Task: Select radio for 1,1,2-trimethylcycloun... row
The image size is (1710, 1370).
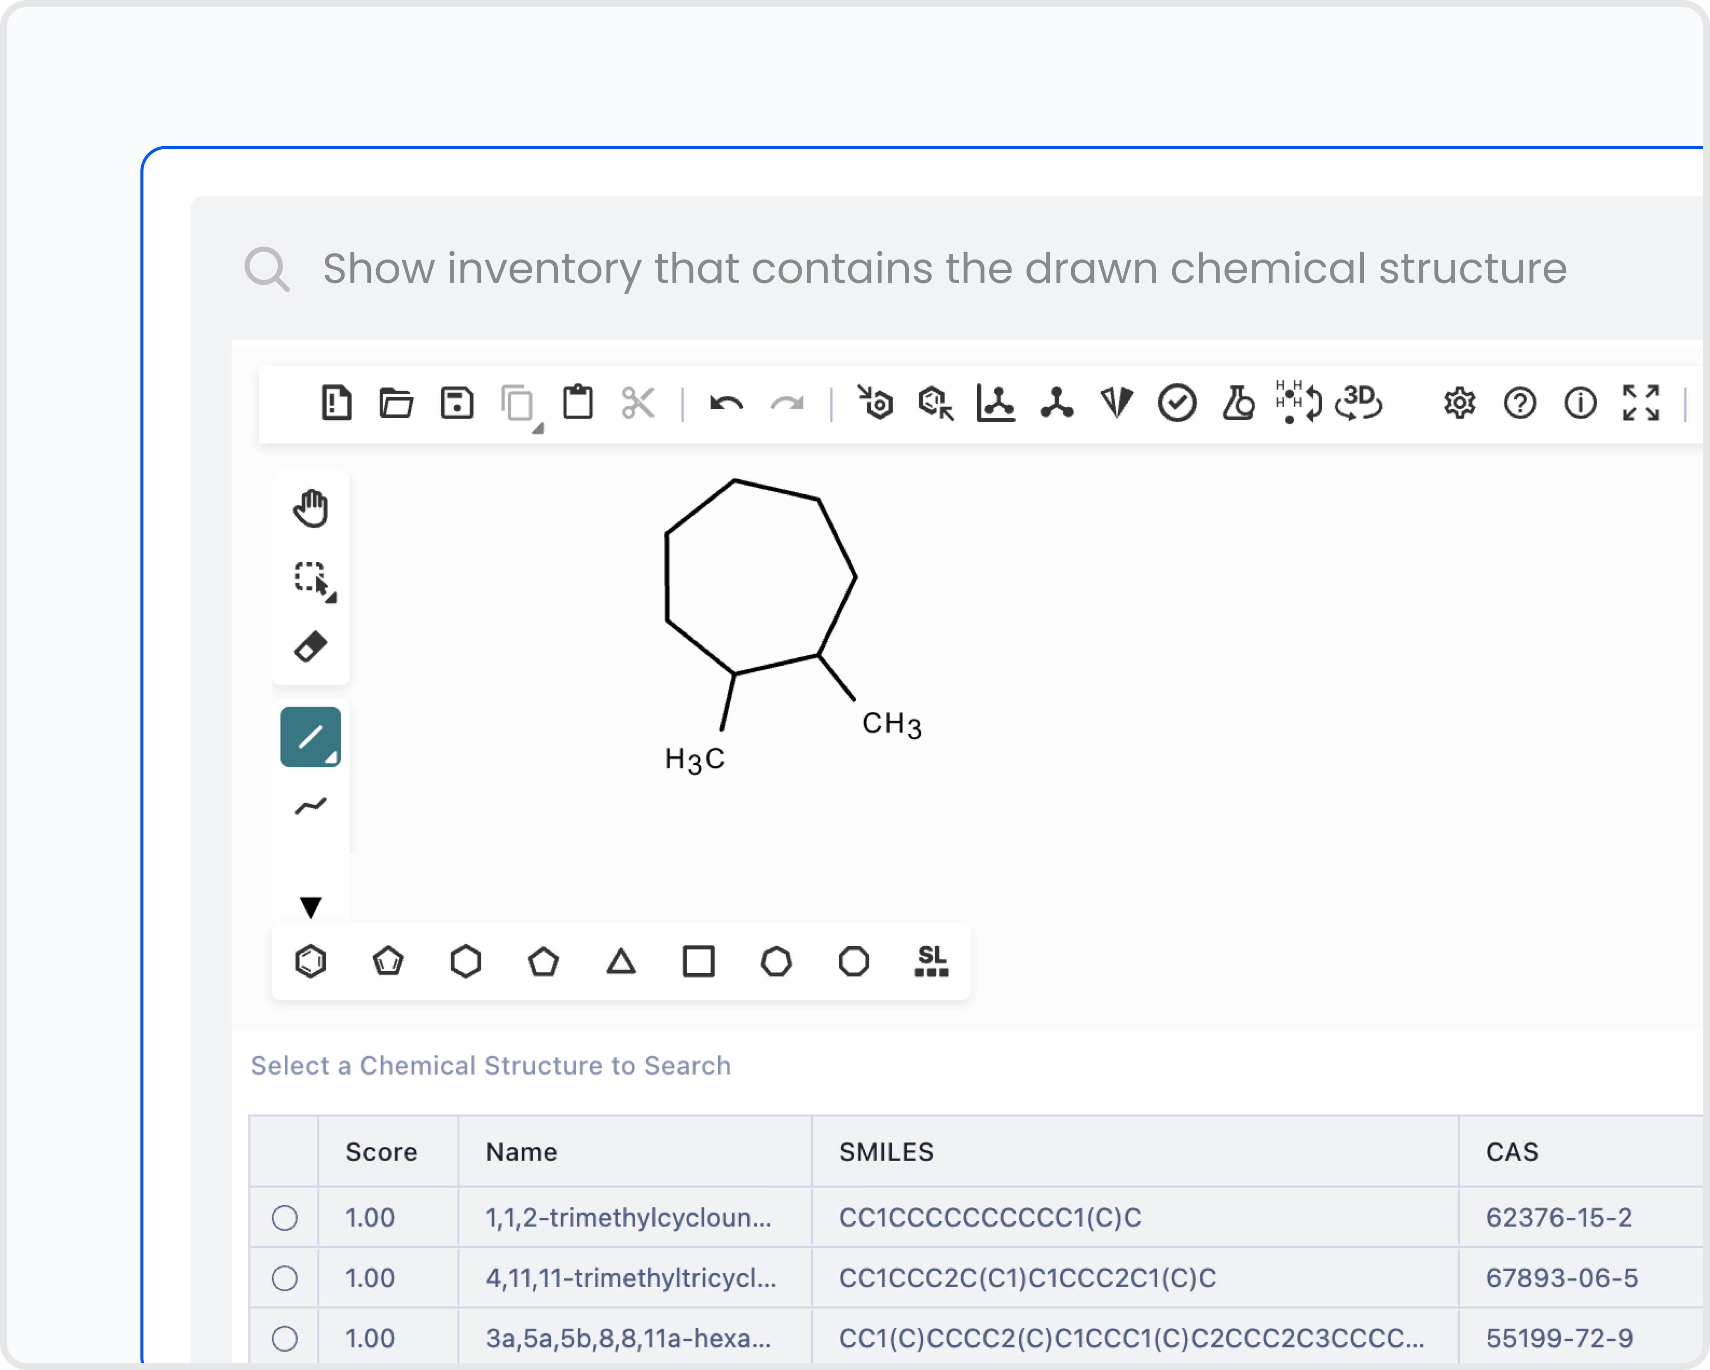Action: [x=284, y=1218]
